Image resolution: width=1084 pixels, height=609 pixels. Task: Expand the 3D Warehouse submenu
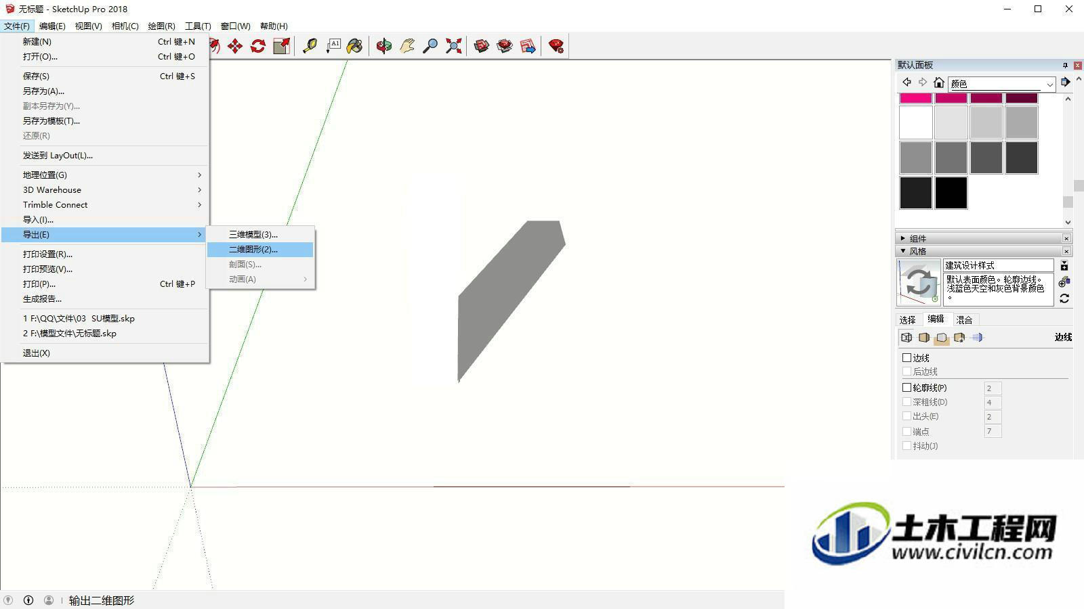[x=105, y=189]
